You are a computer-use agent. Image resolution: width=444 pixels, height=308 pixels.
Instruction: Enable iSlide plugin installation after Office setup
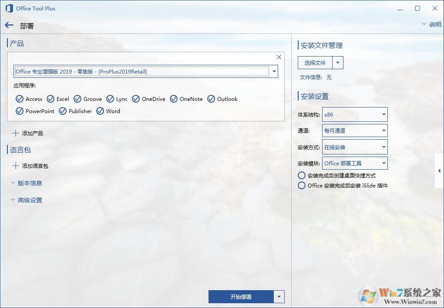[x=303, y=185]
